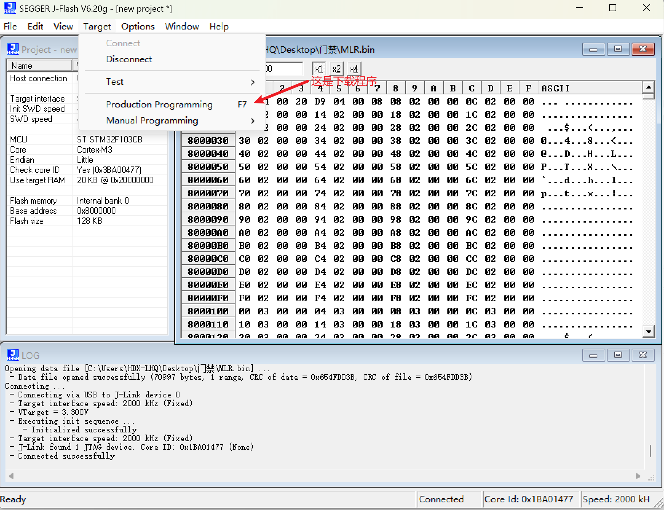
Task: Click address row 8000110
Action: [208, 324]
